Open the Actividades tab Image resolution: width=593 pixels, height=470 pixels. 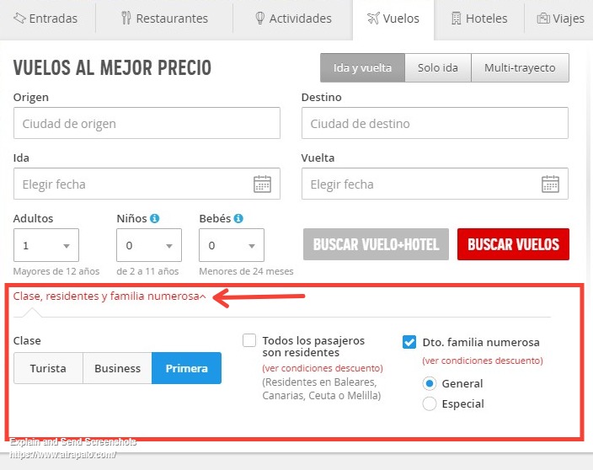(293, 19)
